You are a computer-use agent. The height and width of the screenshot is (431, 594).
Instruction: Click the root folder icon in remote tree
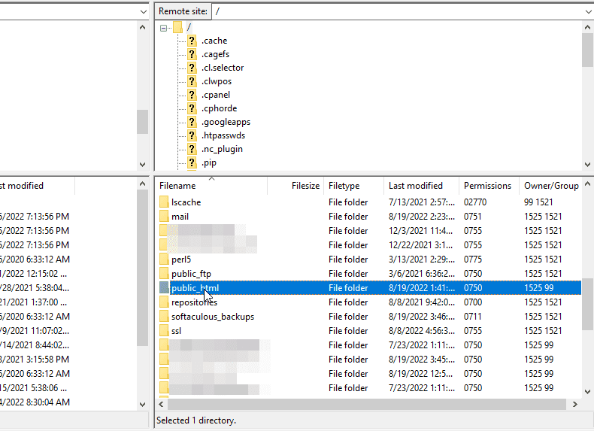click(x=177, y=27)
